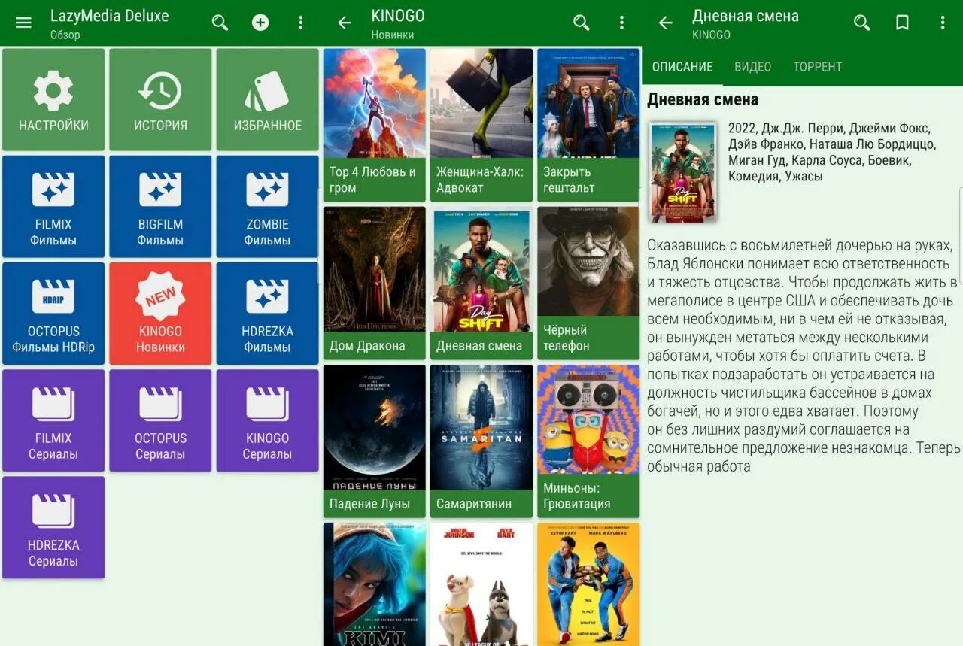The image size is (963, 646).
Task: Click the Дневная смена title under its poster
Action: [479, 346]
